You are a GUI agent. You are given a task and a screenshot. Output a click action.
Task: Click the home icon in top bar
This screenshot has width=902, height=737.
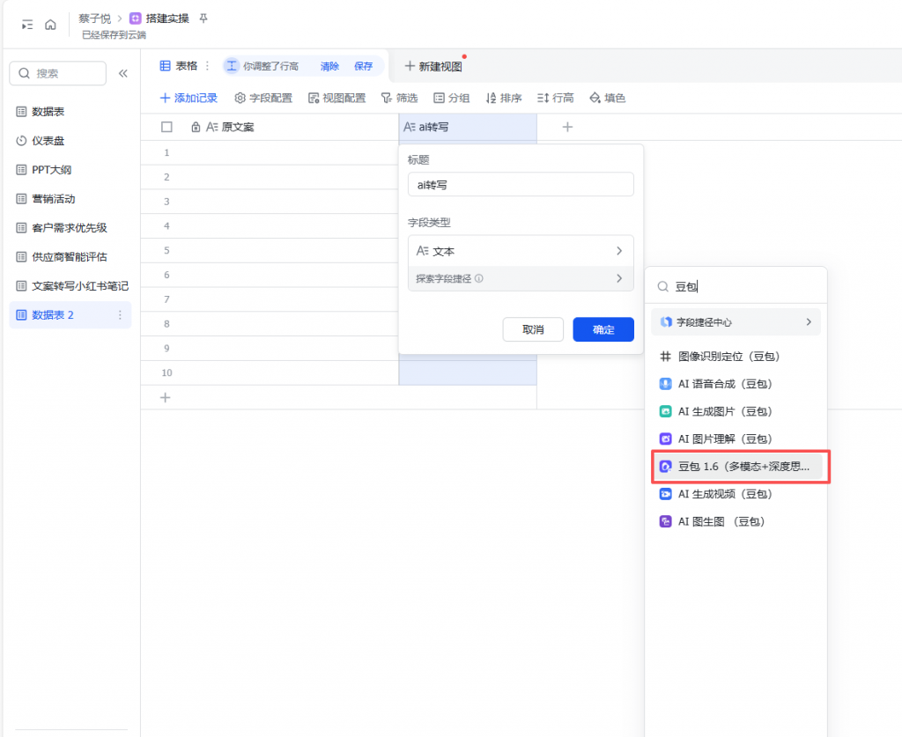(x=50, y=25)
